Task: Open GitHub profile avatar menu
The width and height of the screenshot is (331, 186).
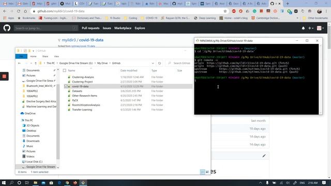Action: 320,28
